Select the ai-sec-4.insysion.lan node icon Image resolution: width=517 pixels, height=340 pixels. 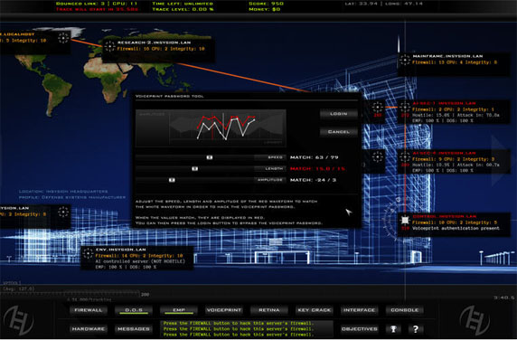click(405, 157)
